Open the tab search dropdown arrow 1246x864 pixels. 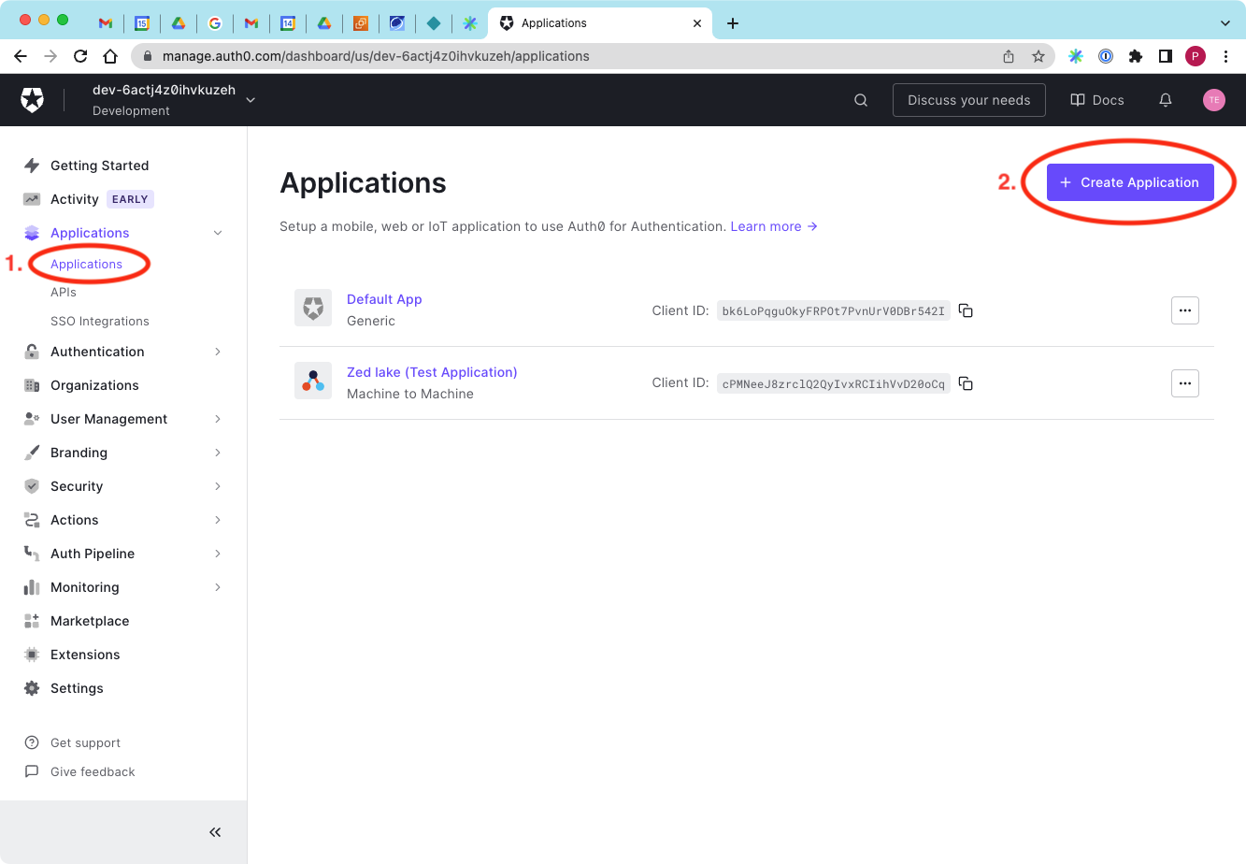[1225, 23]
